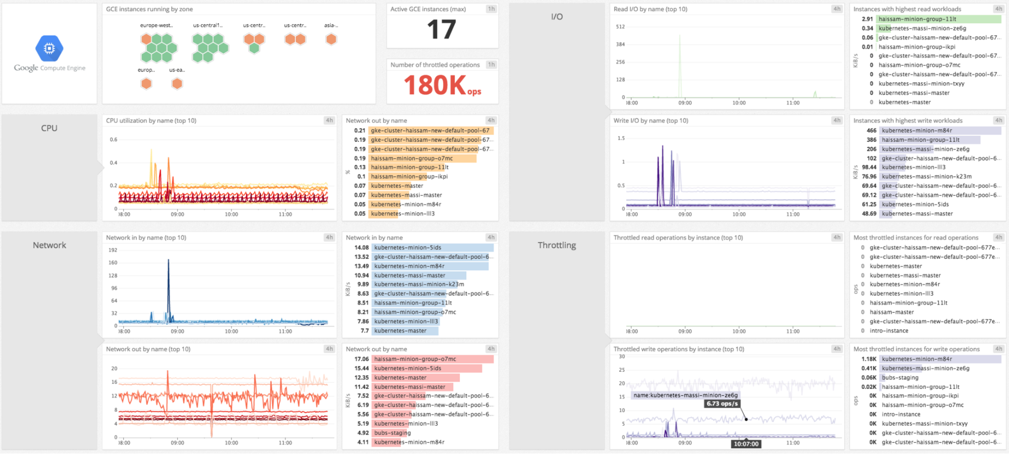This screenshot has width=1009, height=454.
Task: Click the 4h badge on the Read I/O chart
Action: [836, 9]
